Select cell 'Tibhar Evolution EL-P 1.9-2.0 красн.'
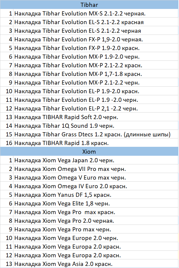Screen dimensions: 179x268 pos(96,91)
